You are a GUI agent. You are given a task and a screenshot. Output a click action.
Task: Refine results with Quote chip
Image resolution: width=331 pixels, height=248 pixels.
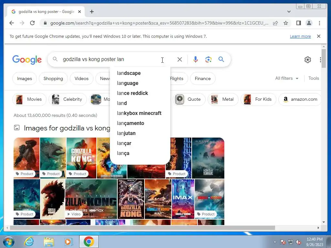point(189,99)
